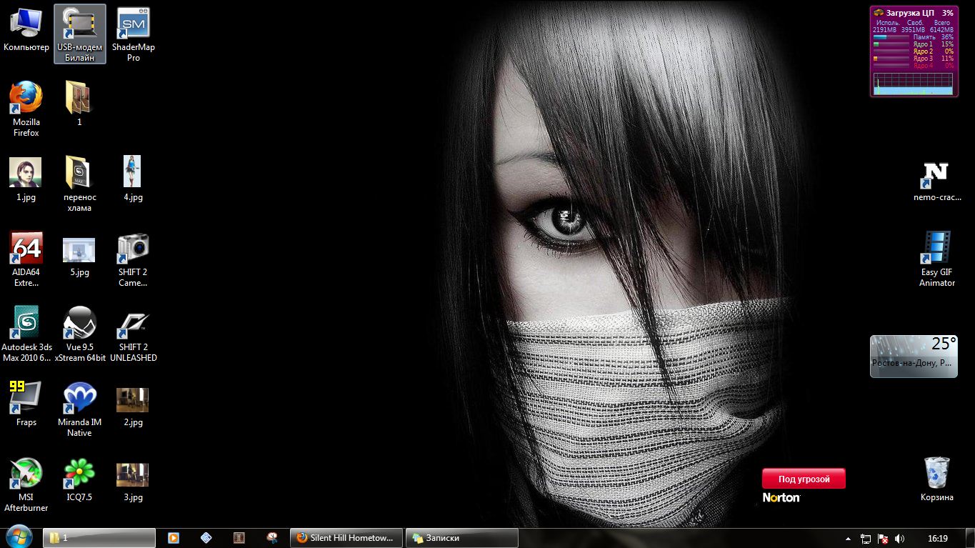Screen dimensions: 975x548
Task: Click the Miranda IM Native shortcut
Action: (79, 399)
